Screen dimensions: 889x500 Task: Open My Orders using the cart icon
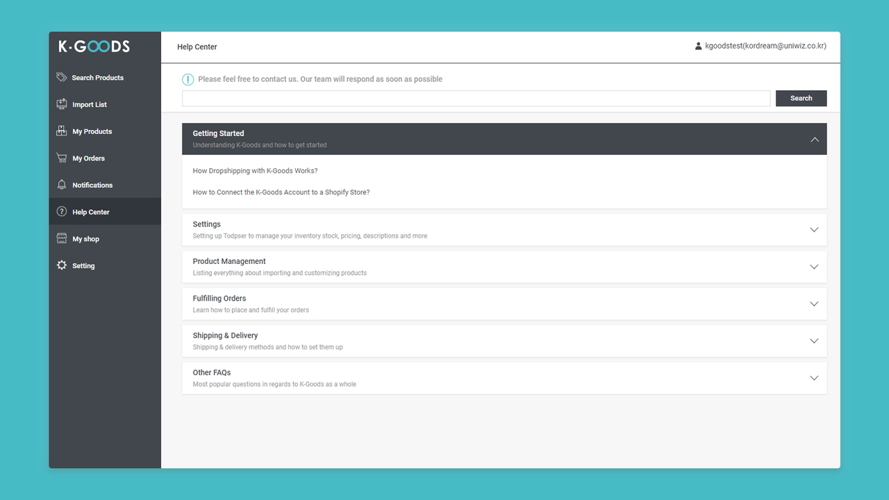coord(62,158)
